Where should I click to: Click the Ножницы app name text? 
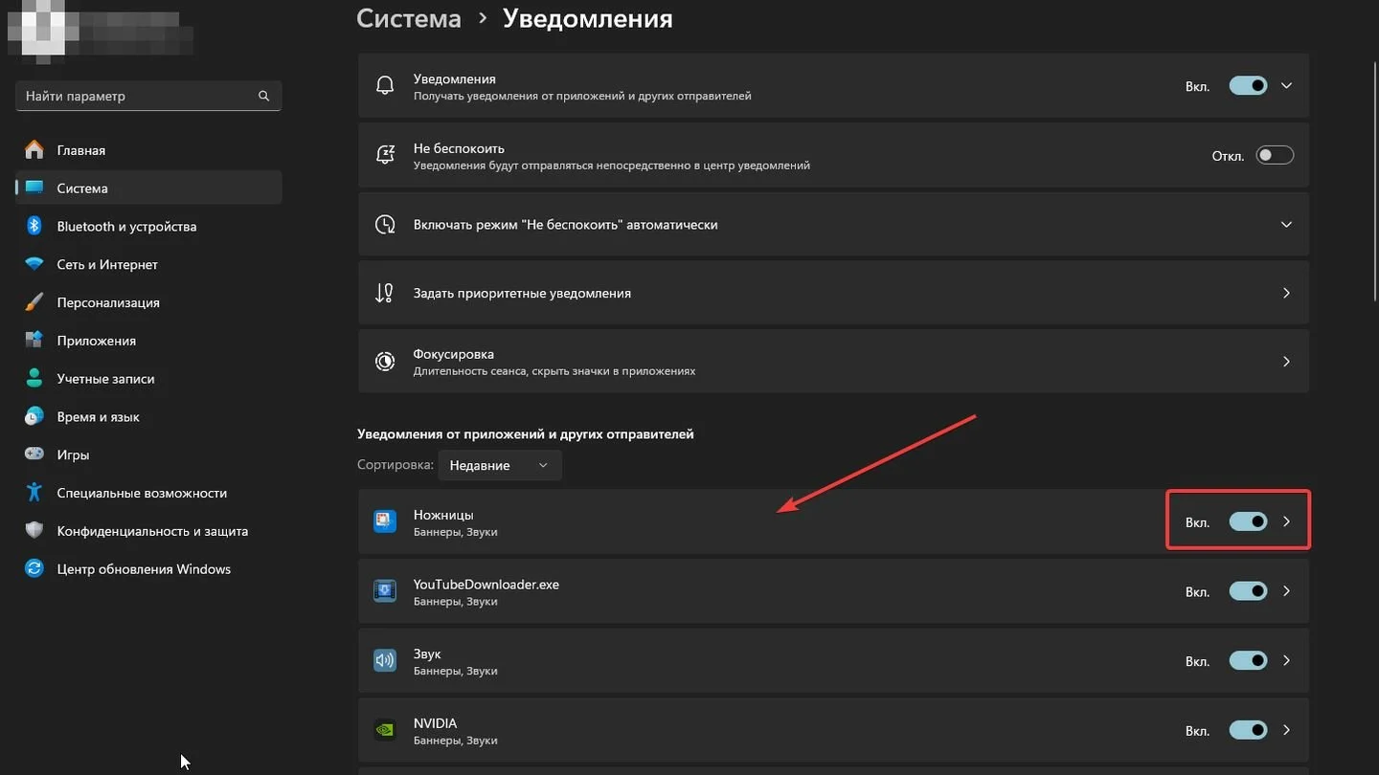443,515
